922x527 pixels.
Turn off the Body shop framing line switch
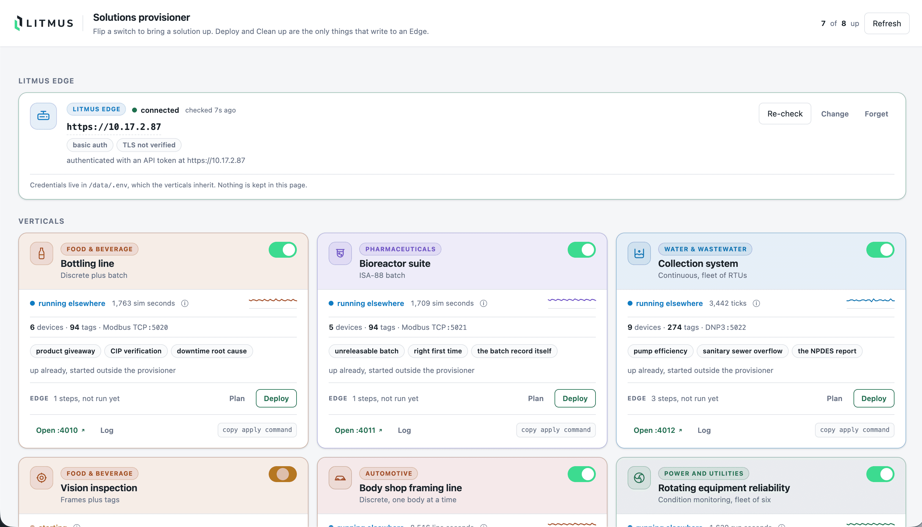tap(581, 474)
